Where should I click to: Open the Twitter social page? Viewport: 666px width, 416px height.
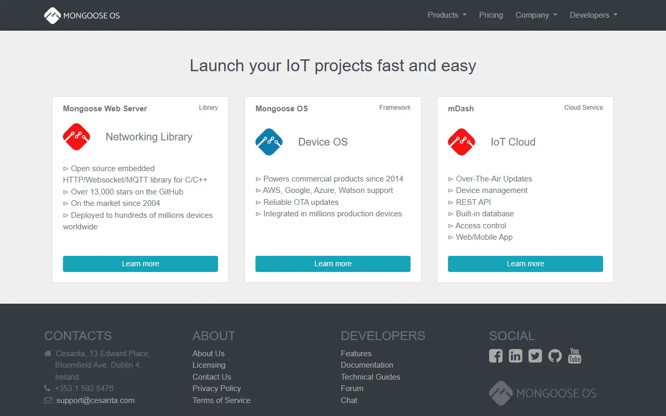[x=535, y=356]
